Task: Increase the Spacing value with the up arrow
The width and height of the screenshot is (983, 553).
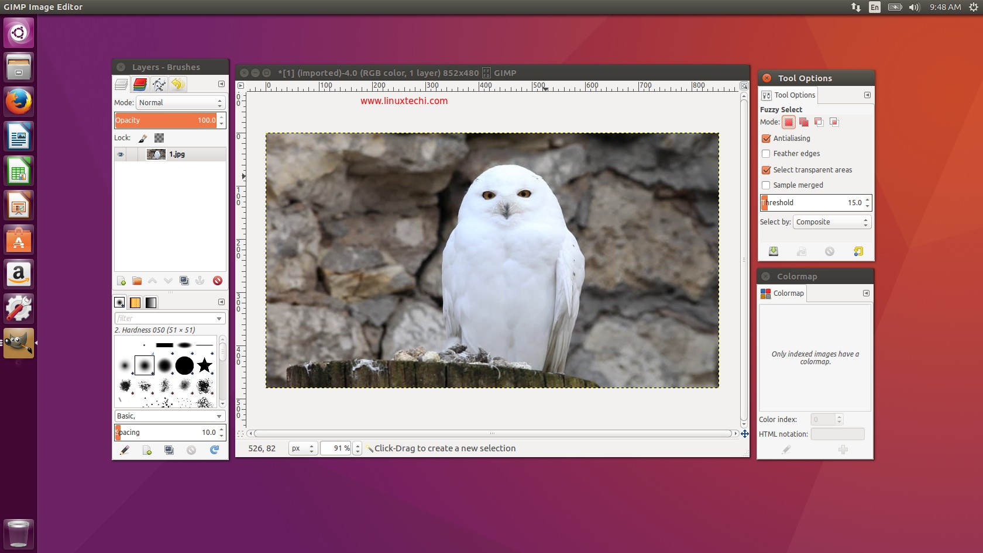Action: pos(221,430)
